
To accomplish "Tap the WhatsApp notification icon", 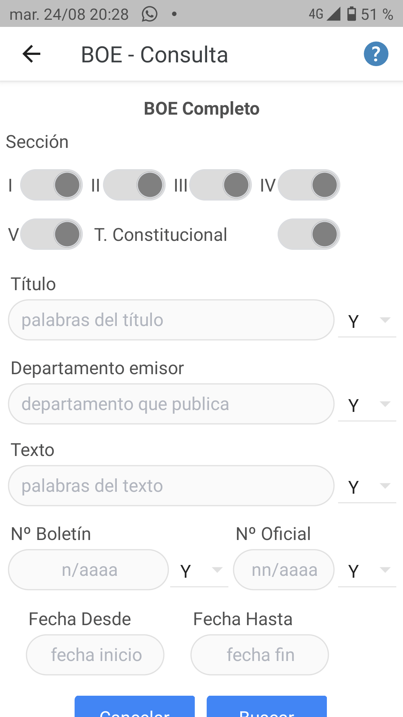I will pos(149,14).
